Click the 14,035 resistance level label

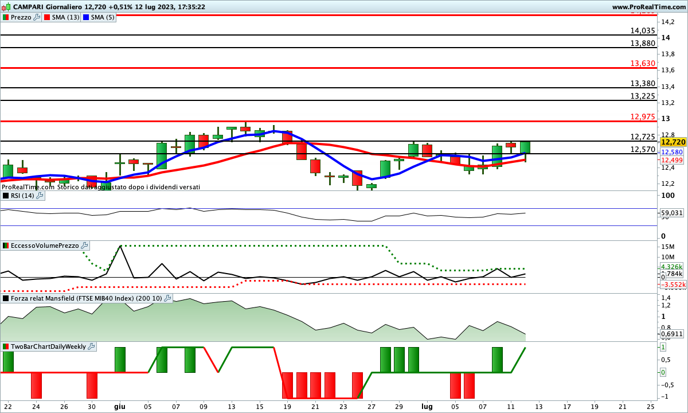[642, 30]
